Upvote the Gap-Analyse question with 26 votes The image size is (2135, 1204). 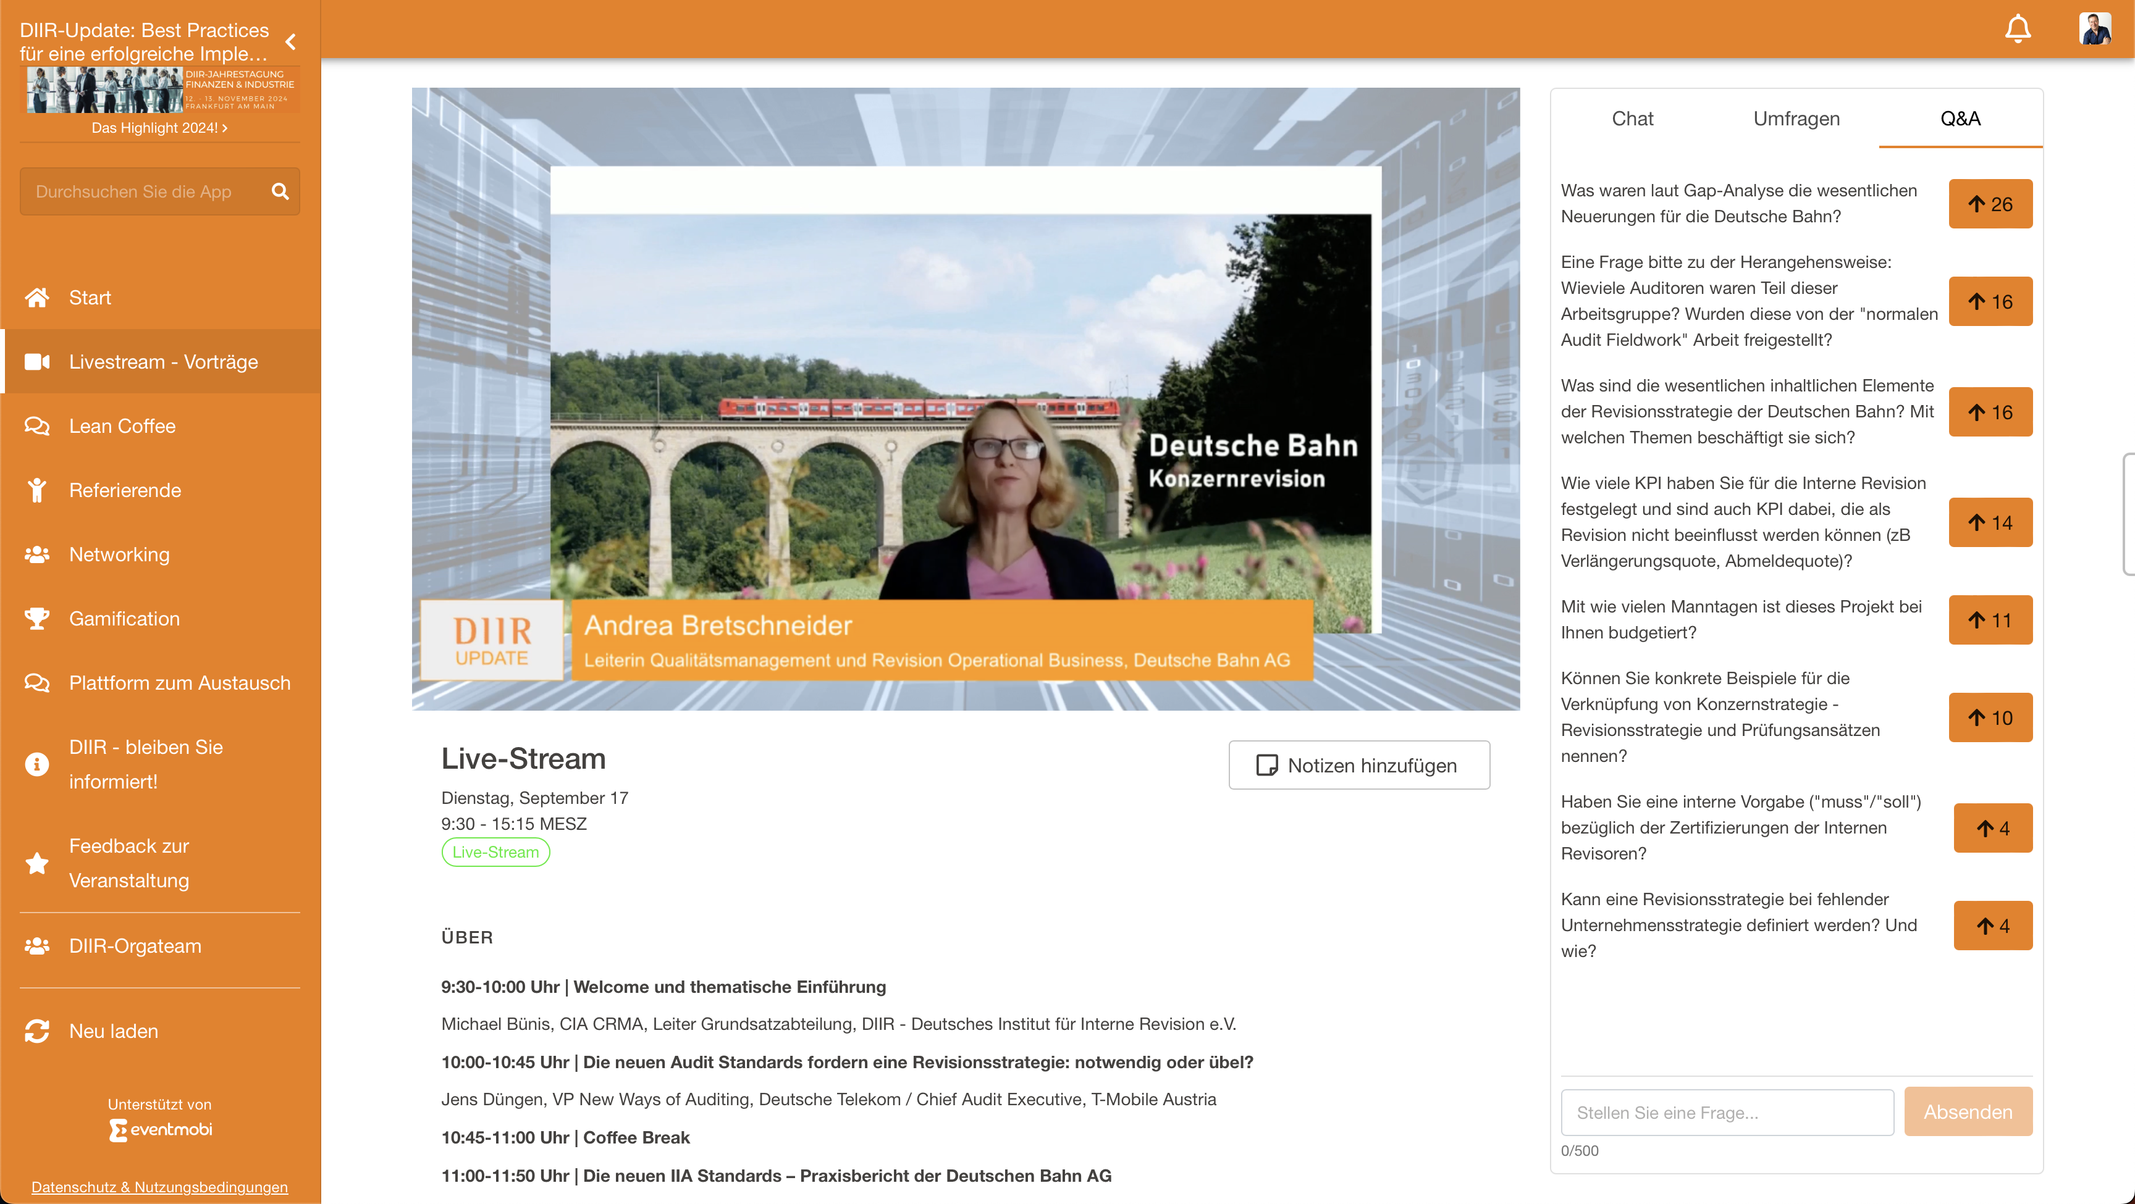point(1990,204)
